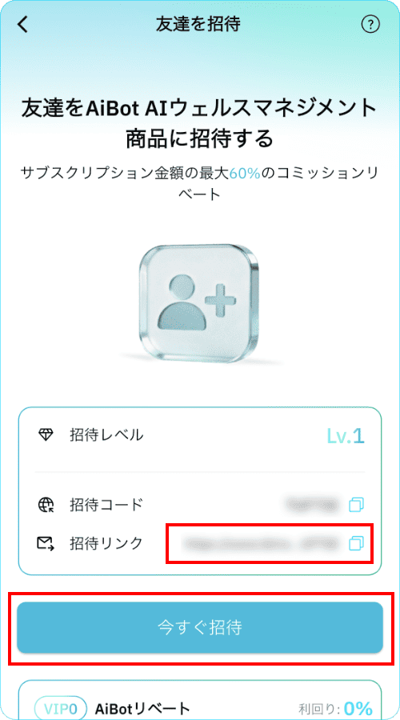
Task: Tap the add-friend glass illustration
Action: 198,303
